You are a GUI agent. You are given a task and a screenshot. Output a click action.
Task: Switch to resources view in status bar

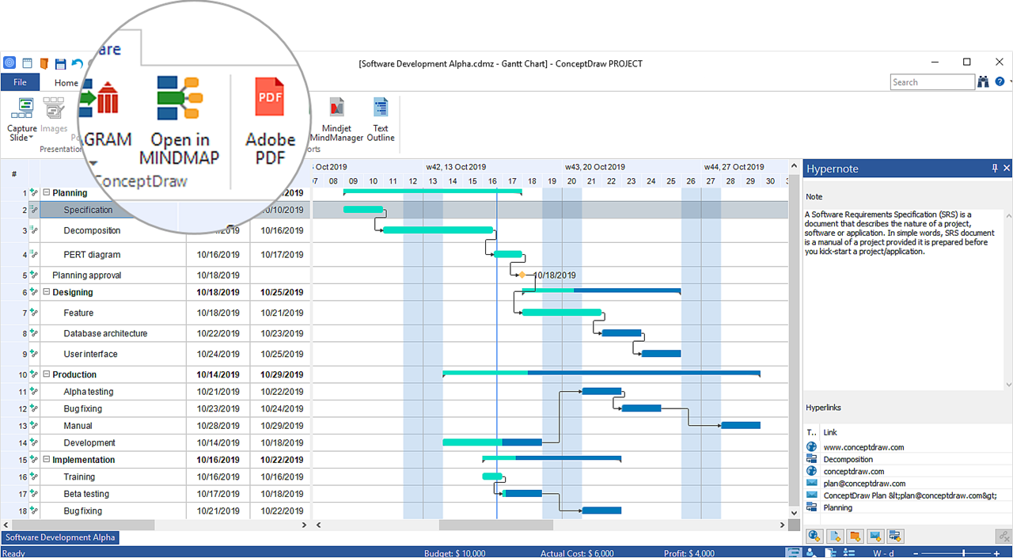click(810, 552)
